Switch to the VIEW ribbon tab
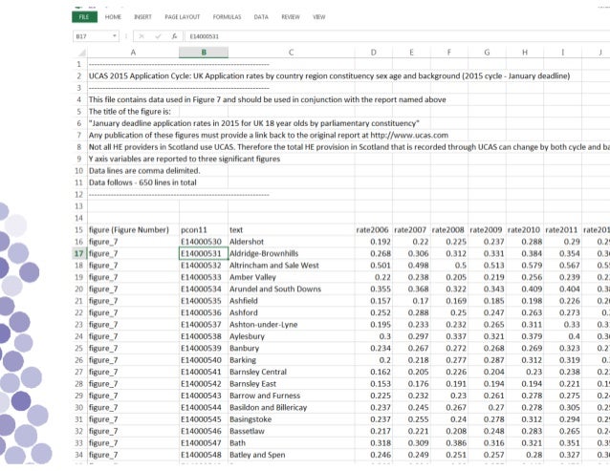The width and height of the screenshot is (610, 471). click(x=319, y=17)
